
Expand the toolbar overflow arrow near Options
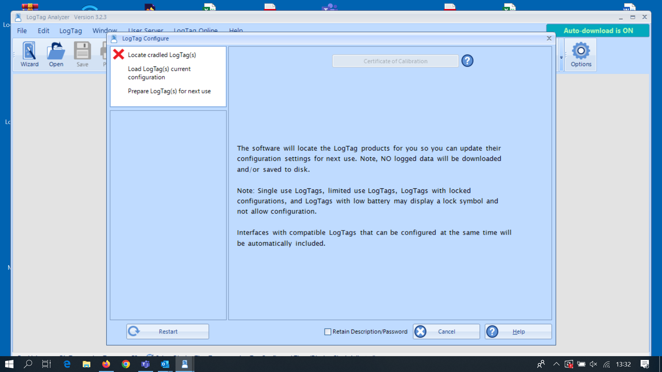point(561,58)
